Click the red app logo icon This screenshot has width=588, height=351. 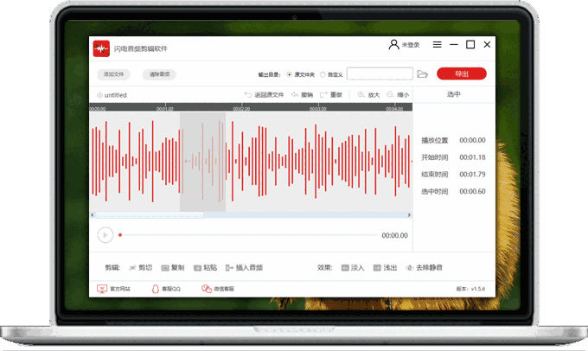tap(101, 48)
